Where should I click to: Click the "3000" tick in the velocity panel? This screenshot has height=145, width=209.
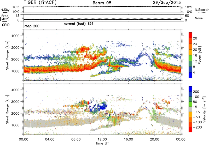tap(15, 102)
